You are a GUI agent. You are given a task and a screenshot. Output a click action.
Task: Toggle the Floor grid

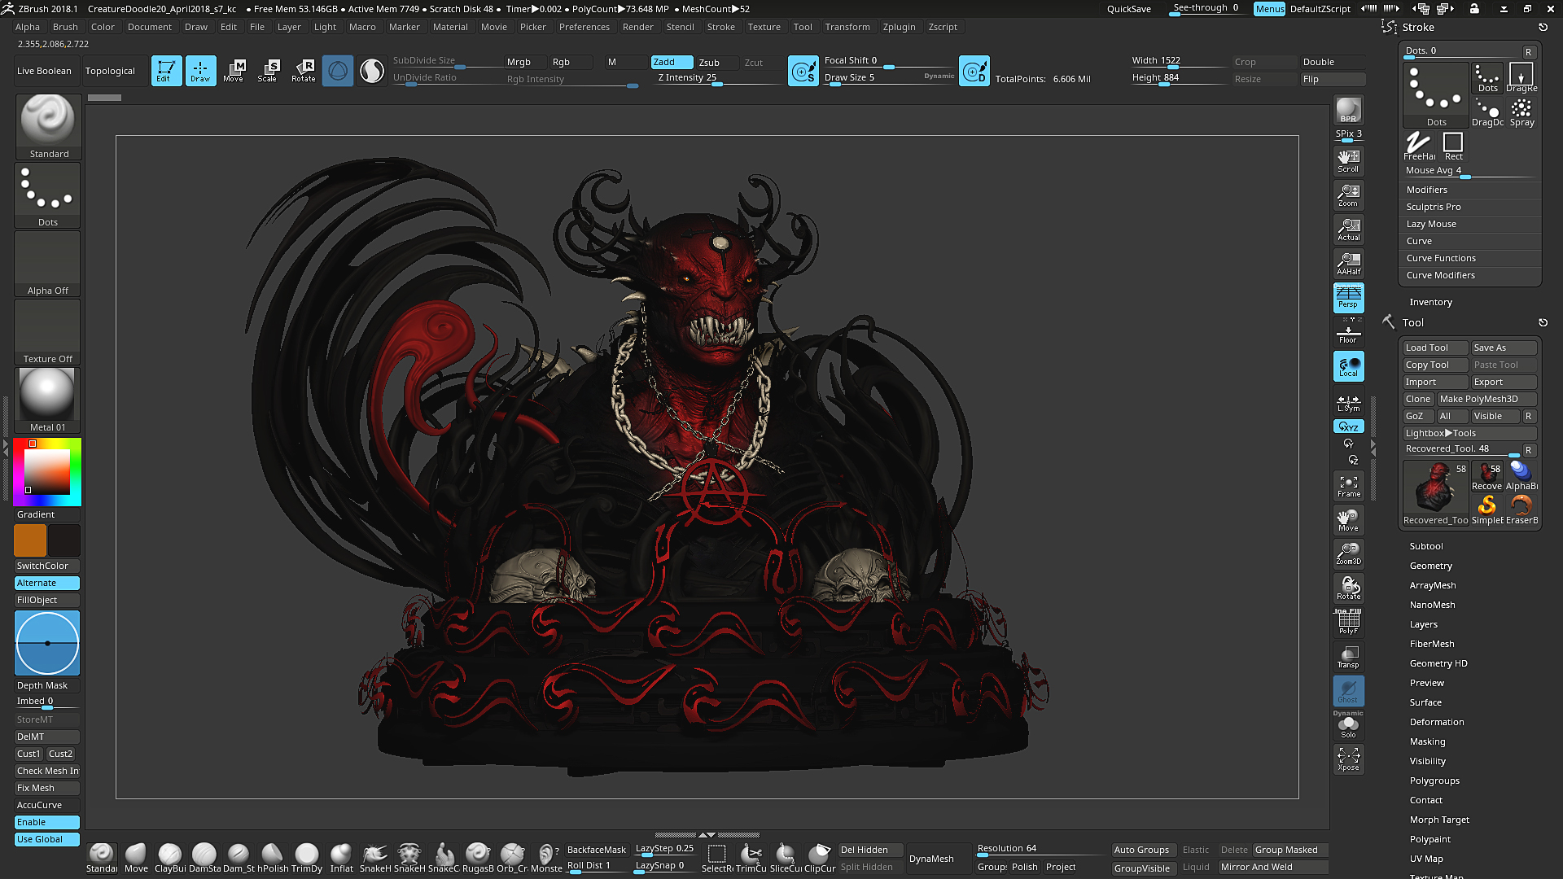pyautogui.click(x=1348, y=331)
